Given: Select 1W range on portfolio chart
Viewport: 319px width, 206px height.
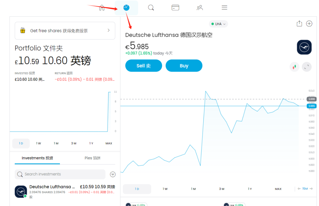Looking at the screenshot, I should (38, 143).
